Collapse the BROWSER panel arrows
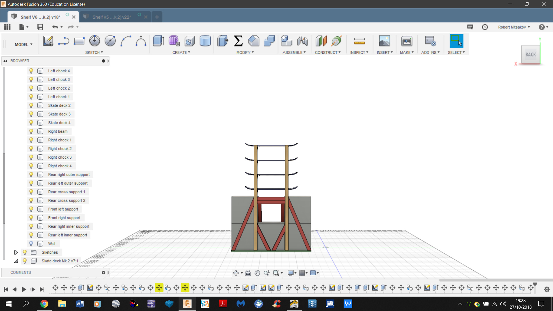553x311 pixels. (x=5, y=61)
